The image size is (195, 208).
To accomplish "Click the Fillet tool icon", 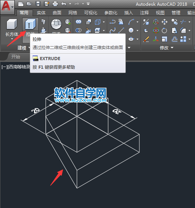I will pos(183,30).
